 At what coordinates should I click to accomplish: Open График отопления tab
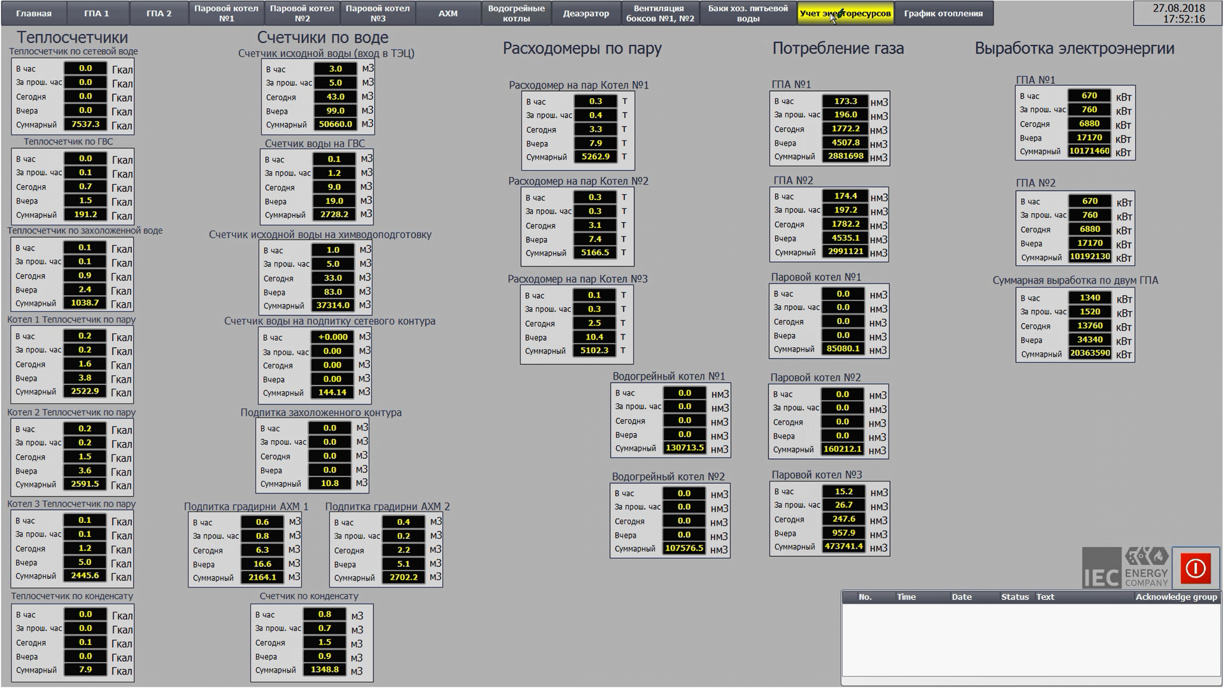click(943, 13)
